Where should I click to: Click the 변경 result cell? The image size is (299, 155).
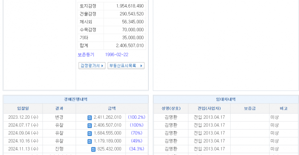59,117
